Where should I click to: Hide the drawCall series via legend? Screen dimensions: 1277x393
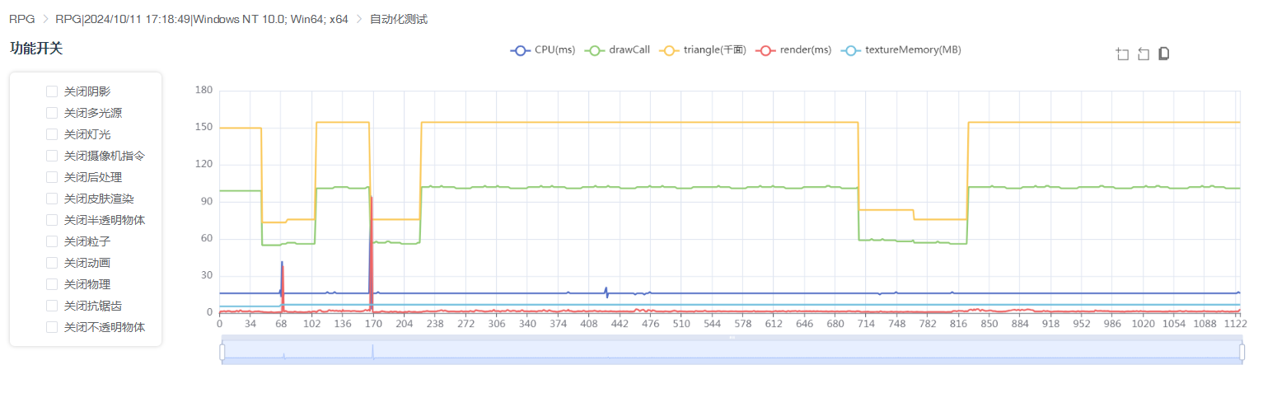coord(594,50)
